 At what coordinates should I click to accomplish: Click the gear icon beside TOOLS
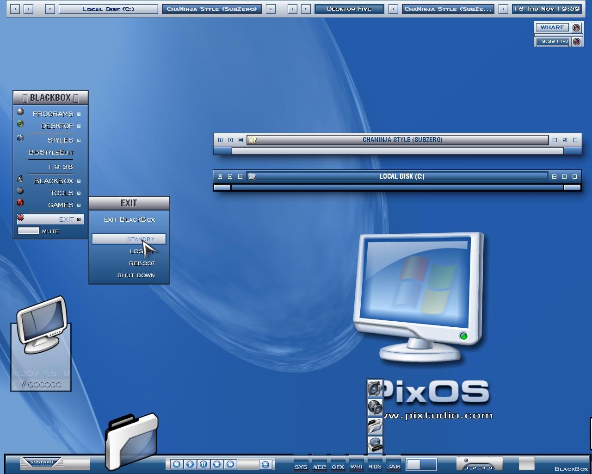[x=20, y=191]
